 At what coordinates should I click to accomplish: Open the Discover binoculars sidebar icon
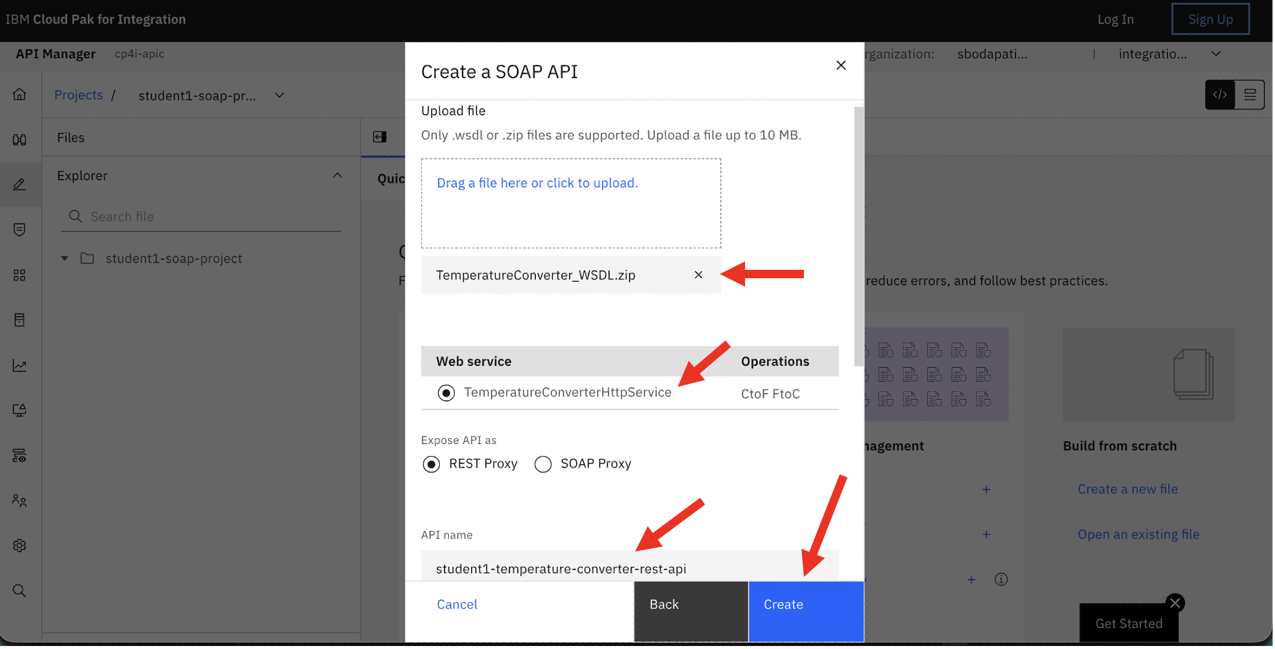(x=19, y=139)
